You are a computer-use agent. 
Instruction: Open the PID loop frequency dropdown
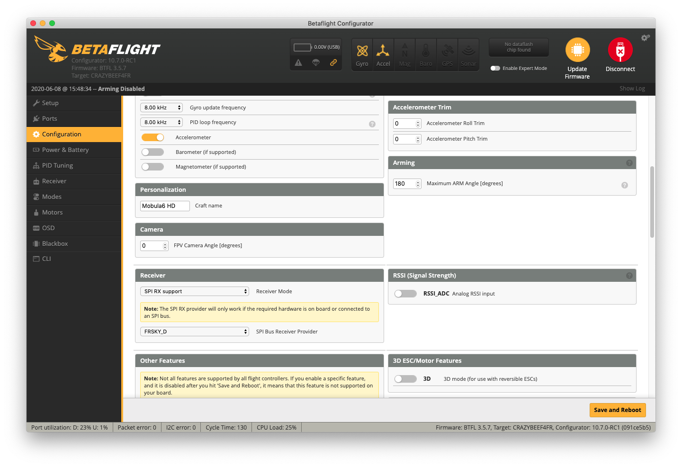(162, 122)
